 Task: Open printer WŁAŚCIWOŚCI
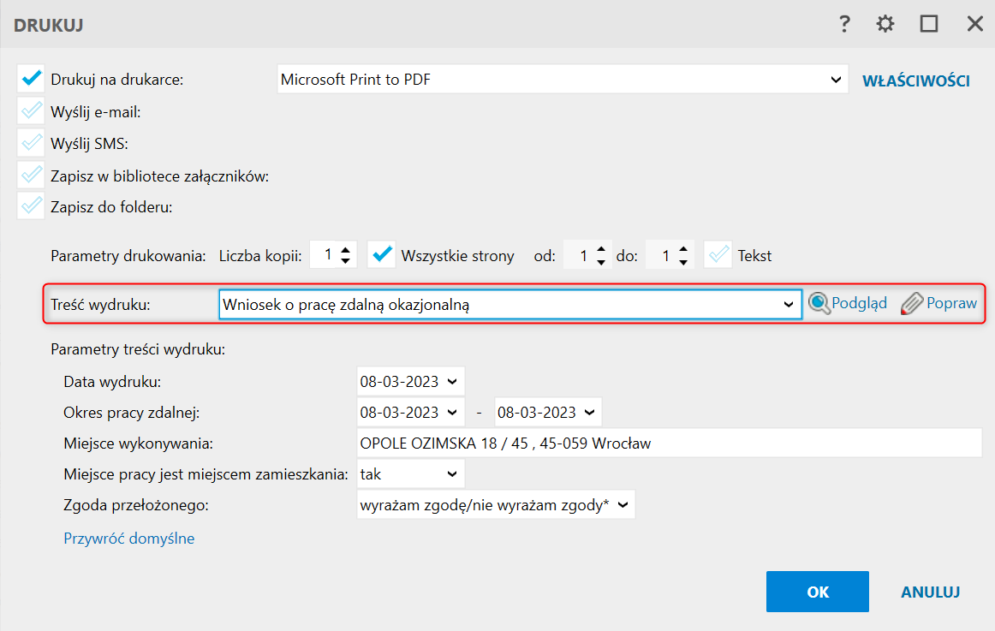coord(915,81)
